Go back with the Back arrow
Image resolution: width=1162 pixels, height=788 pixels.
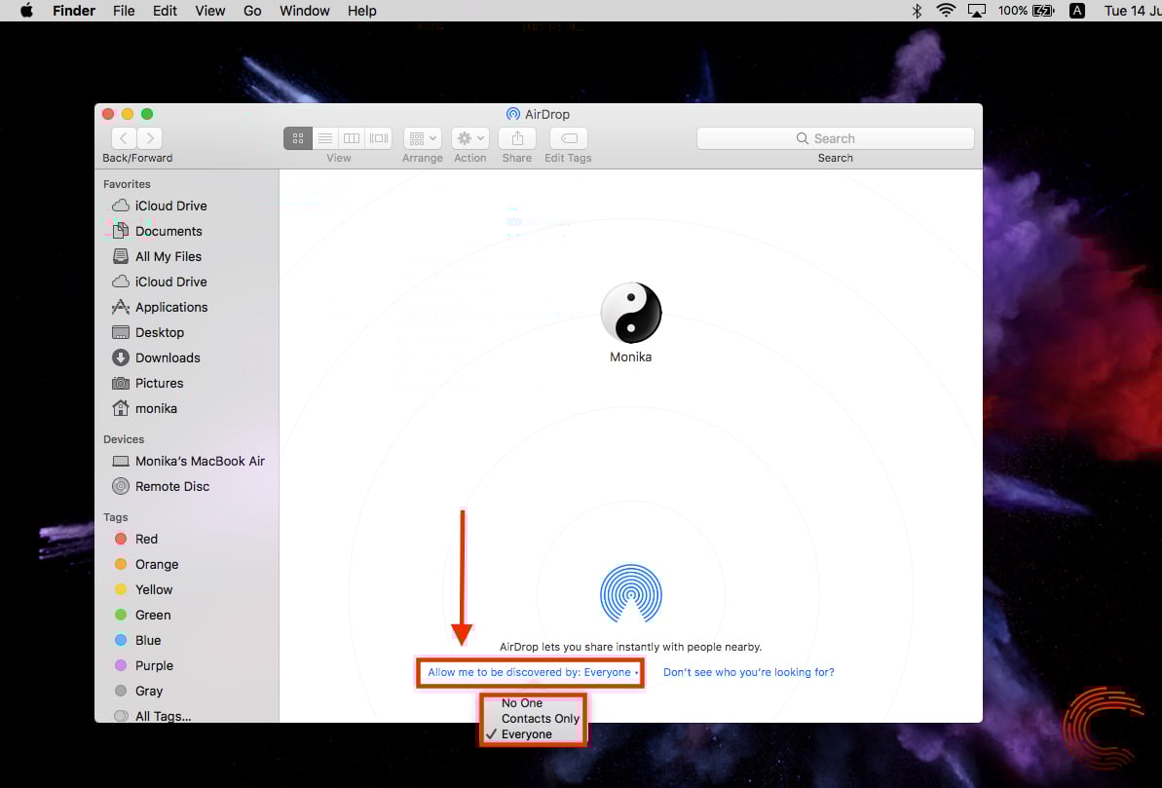(124, 138)
